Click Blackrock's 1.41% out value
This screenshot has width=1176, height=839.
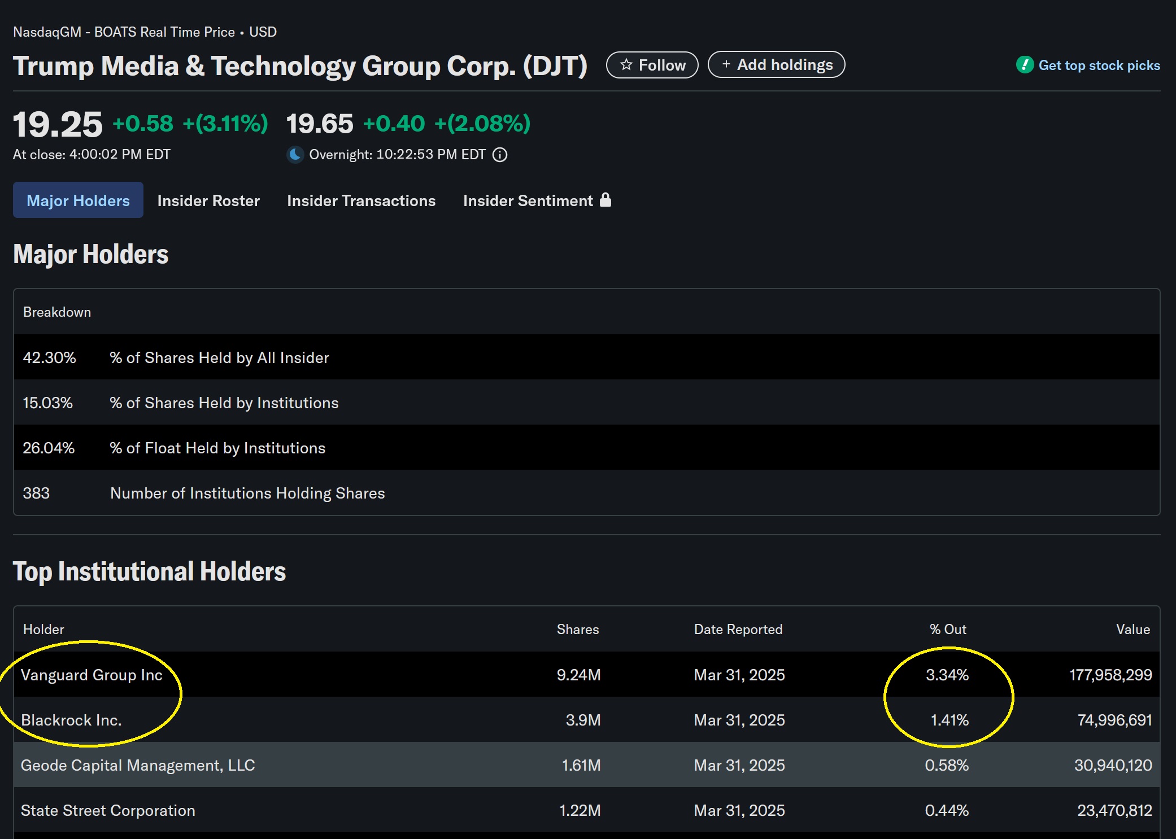pos(949,720)
